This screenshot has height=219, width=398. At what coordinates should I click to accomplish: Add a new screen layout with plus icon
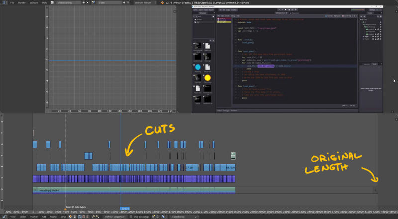(83, 3)
